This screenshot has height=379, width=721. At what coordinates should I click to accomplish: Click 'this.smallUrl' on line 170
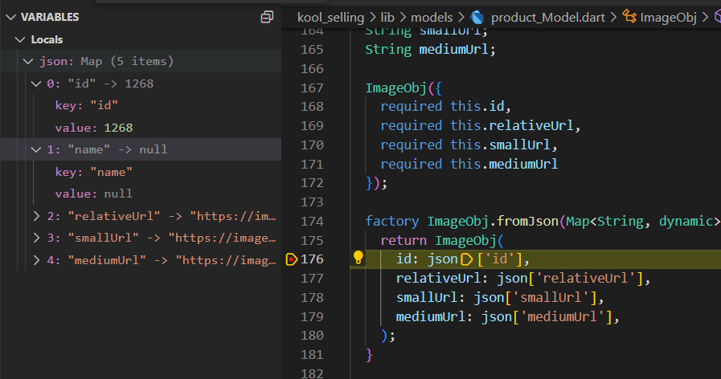pos(500,145)
